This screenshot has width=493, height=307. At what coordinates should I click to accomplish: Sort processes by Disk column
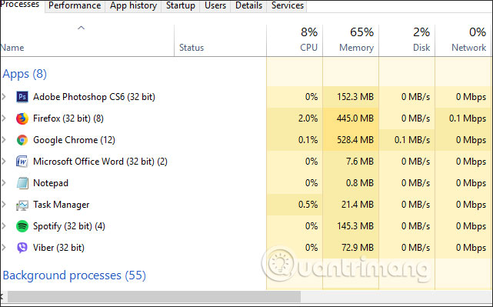point(407,41)
